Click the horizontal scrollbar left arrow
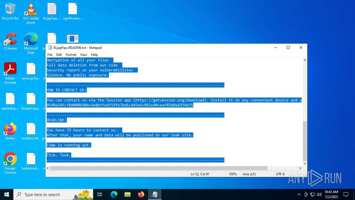 click(x=48, y=168)
